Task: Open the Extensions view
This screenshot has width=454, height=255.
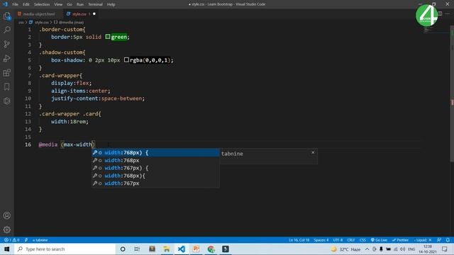Action: tap(7, 72)
